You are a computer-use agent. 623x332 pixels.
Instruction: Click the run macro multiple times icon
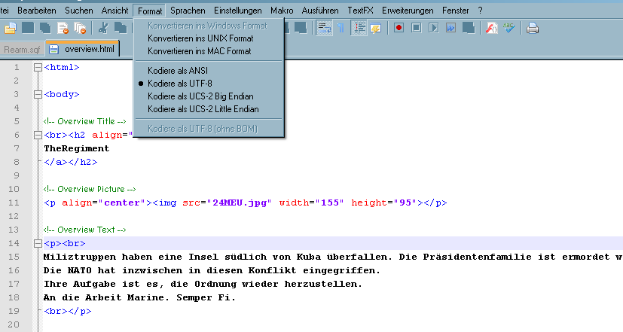click(x=451, y=28)
